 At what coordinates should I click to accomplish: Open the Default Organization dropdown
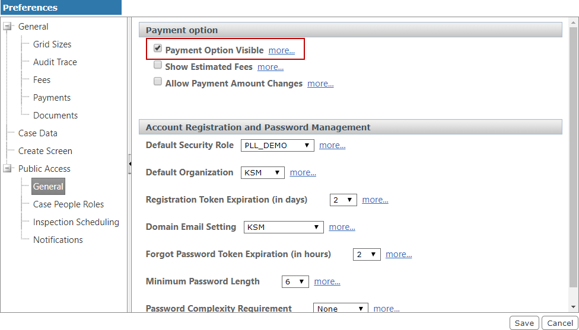263,172
